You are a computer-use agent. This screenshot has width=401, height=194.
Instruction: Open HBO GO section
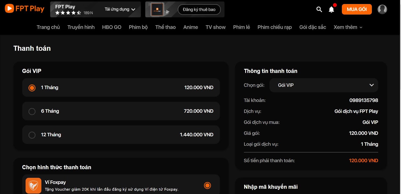[112, 27]
